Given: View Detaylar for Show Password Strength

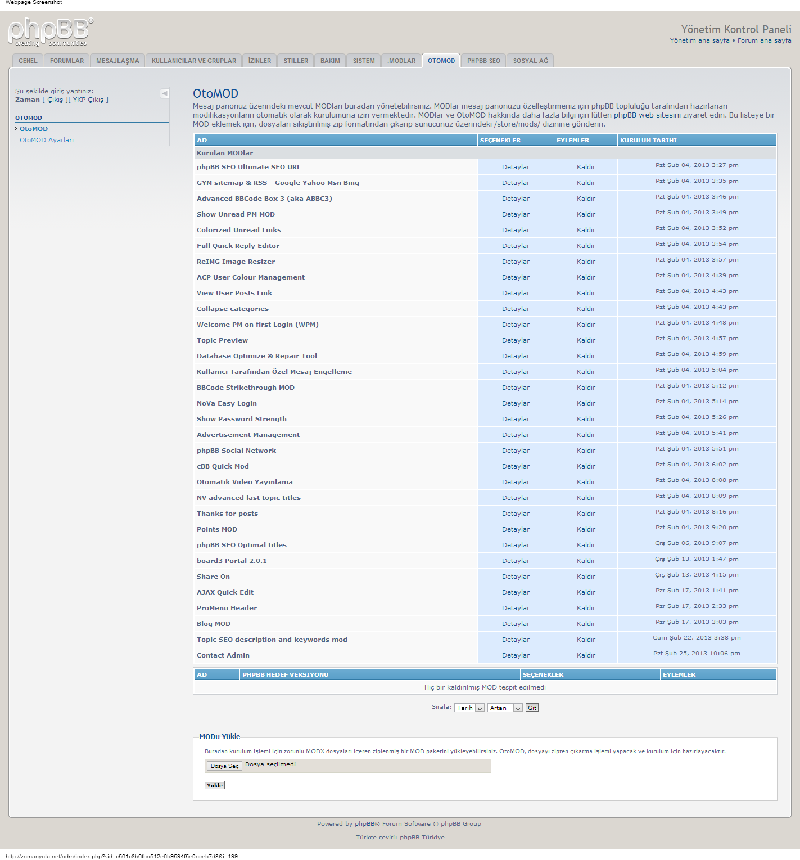Looking at the screenshot, I should [516, 419].
